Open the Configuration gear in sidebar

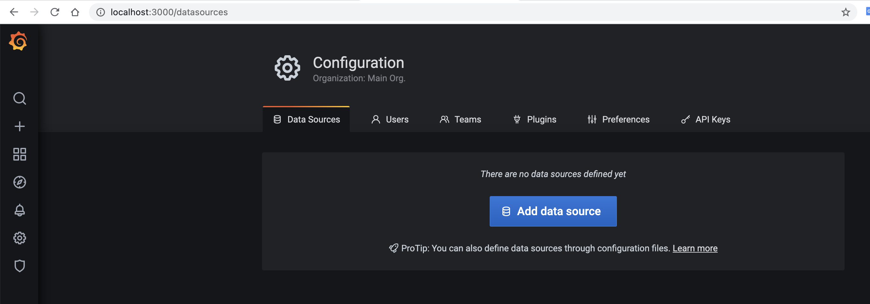click(x=20, y=238)
